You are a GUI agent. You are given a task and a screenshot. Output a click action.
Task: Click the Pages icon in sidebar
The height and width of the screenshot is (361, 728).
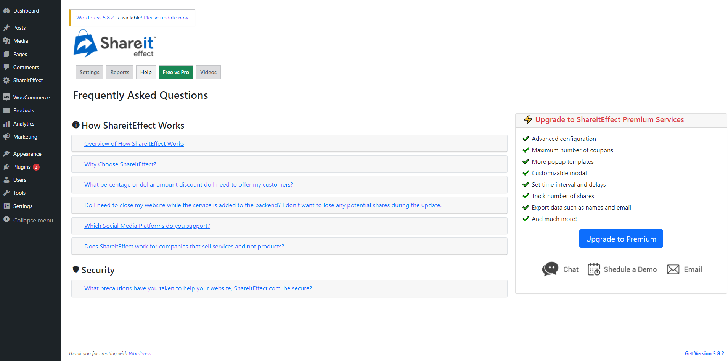click(6, 54)
